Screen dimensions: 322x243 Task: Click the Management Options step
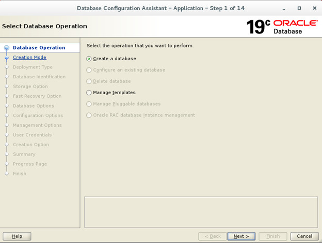pos(37,125)
